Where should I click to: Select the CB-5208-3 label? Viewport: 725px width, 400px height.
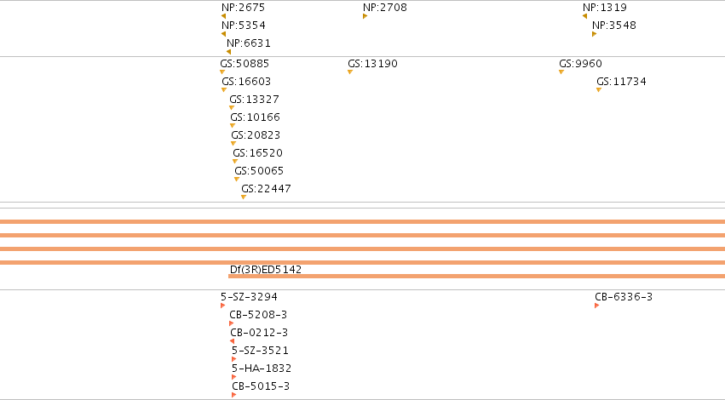point(258,315)
